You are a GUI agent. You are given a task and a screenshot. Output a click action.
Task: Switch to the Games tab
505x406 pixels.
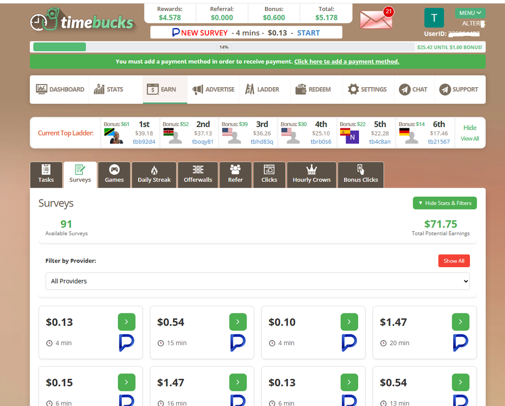(x=114, y=175)
